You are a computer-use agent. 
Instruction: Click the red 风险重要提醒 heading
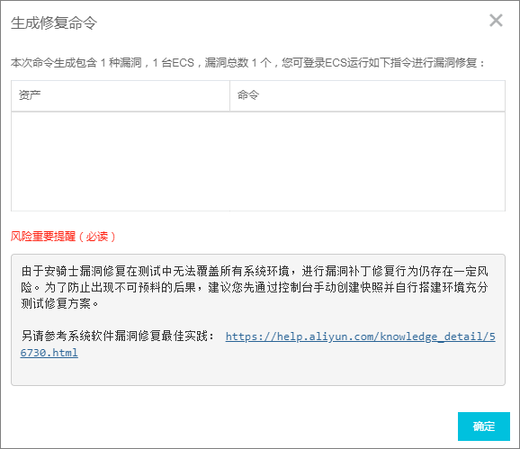click(x=43, y=237)
